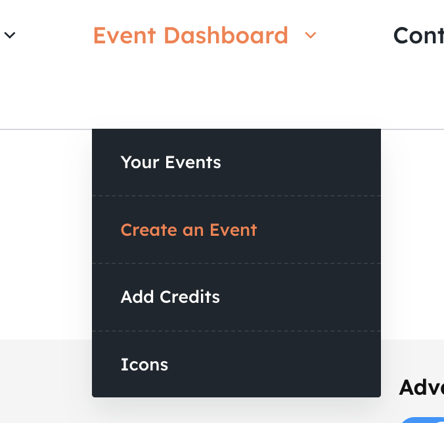Expand the leftmost navigation chevron arrow
The width and height of the screenshot is (444, 423).
9,35
